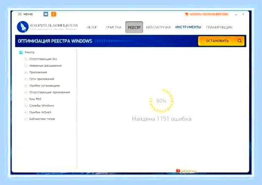Click the Ошибки ActiveX label text
The height and width of the screenshot is (185, 262).
[40, 112]
